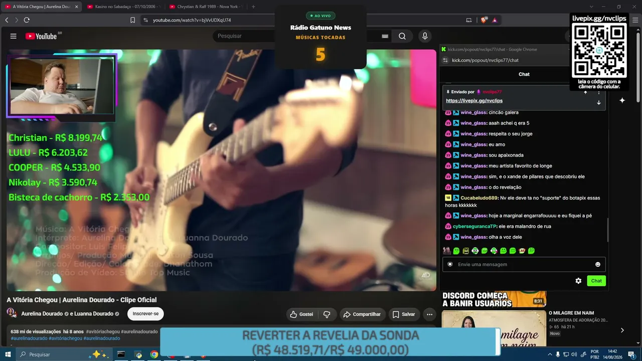This screenshot has height=361, width=642.
Task: Open taskbar volume control
Action: point(574,354)
